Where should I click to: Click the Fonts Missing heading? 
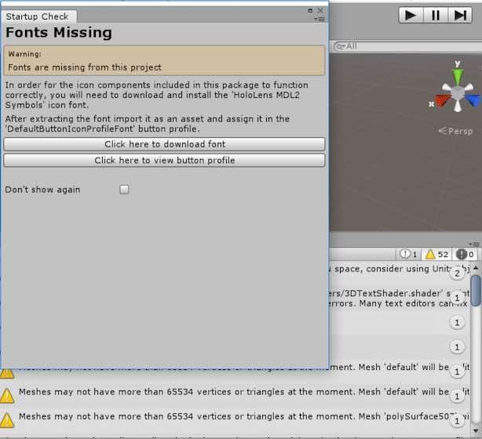click(x=59, y=32)
